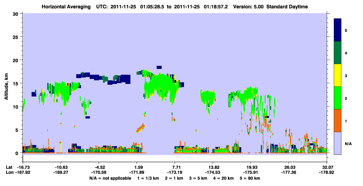This screenshot has height=186, width=363.
Task: Click legend entry '5 = 80 km'
Action: coord(250,178)
